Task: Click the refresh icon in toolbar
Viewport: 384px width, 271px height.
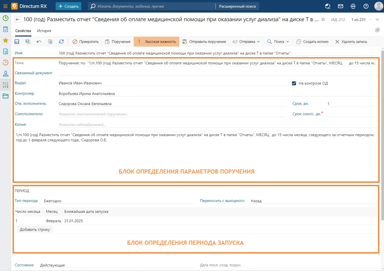Action: [61, 42]
